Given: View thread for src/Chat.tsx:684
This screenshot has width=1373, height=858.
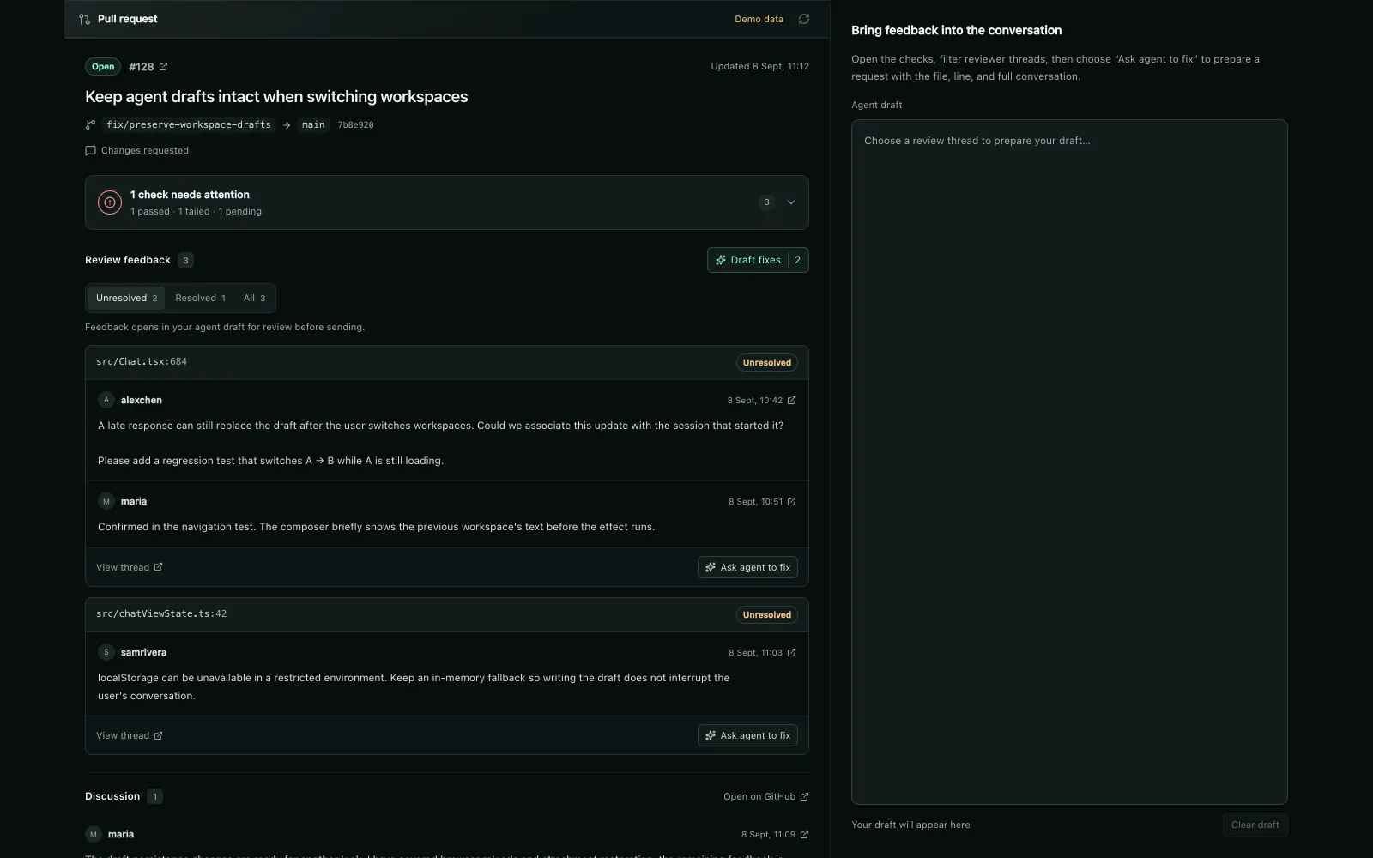Looking at the screenshot, I should pyautogui.click(x=129, y=567).
